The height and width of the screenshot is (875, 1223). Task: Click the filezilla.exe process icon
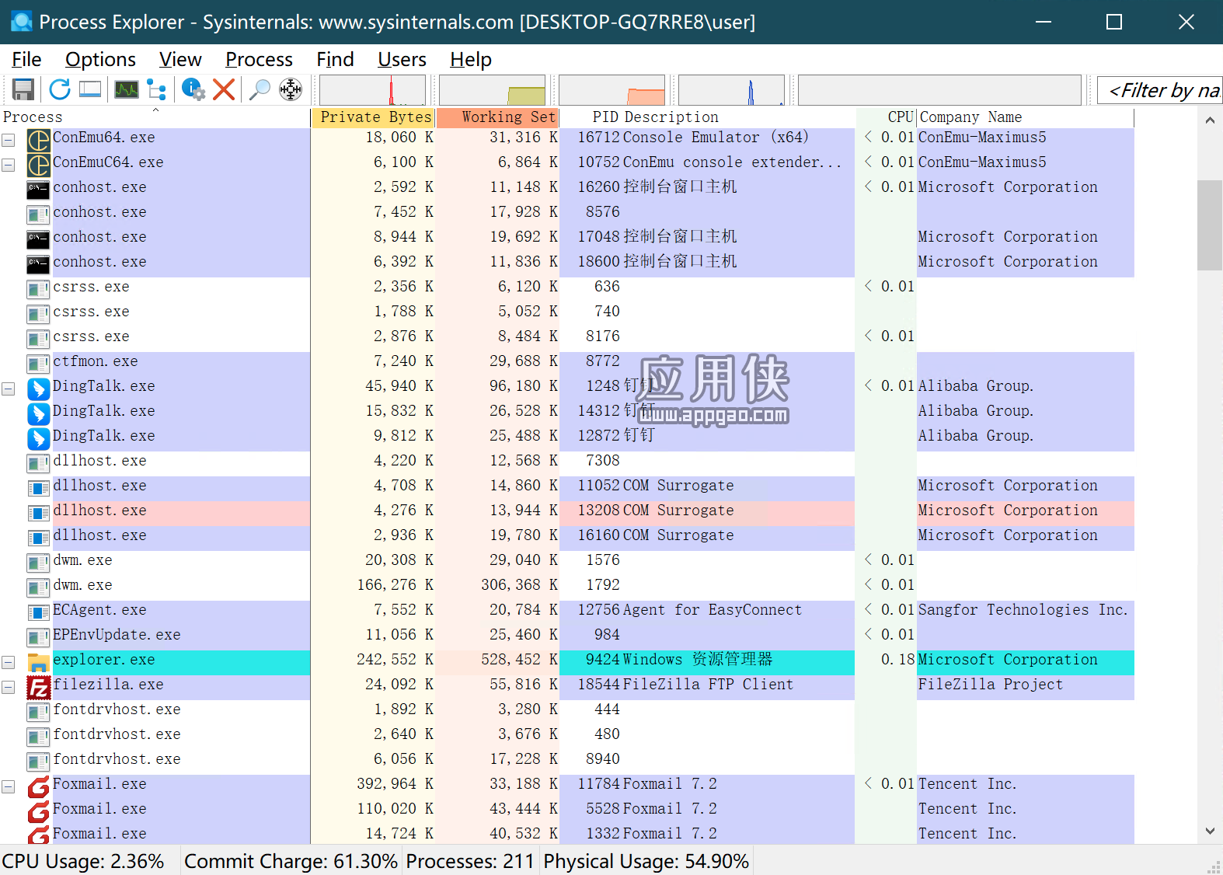[38, 688]
